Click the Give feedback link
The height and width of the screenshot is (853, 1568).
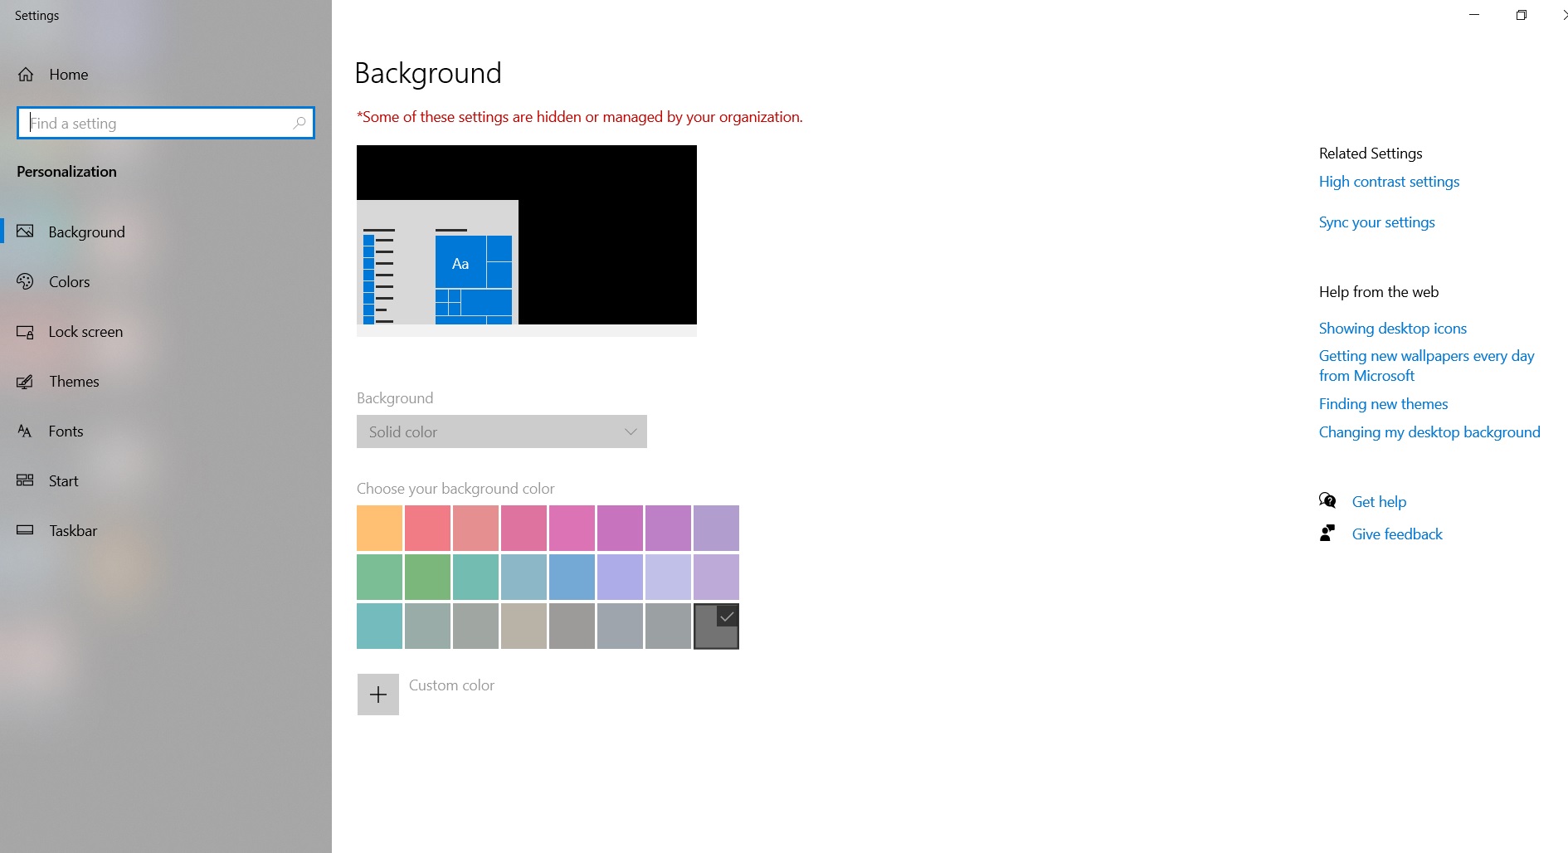click(1397, 534)
